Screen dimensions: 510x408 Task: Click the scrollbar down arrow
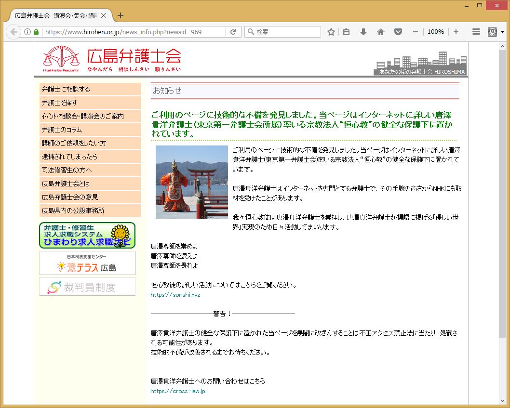tap(502, 400)
